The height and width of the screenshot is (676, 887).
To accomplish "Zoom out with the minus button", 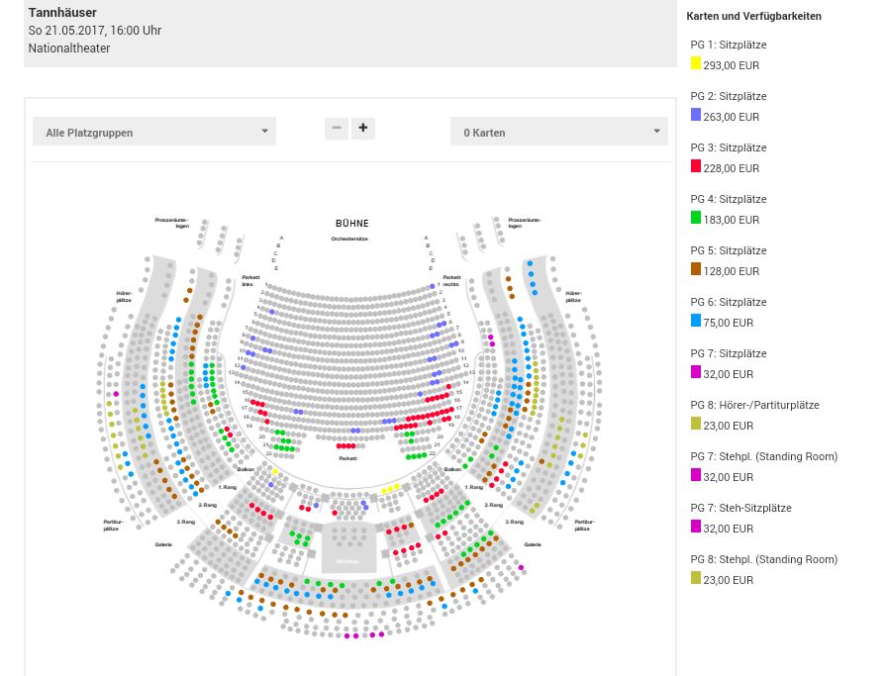I will click(337, 129).
